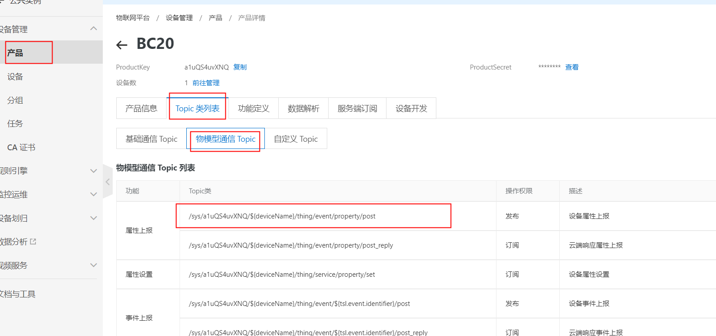Open the external link icon beside 数据分析
The width and height of the screenshot is (716, 336).
(x=33, y=241)
